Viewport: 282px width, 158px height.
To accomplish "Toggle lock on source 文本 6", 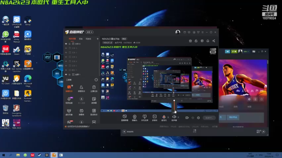I will pos(69,44).
